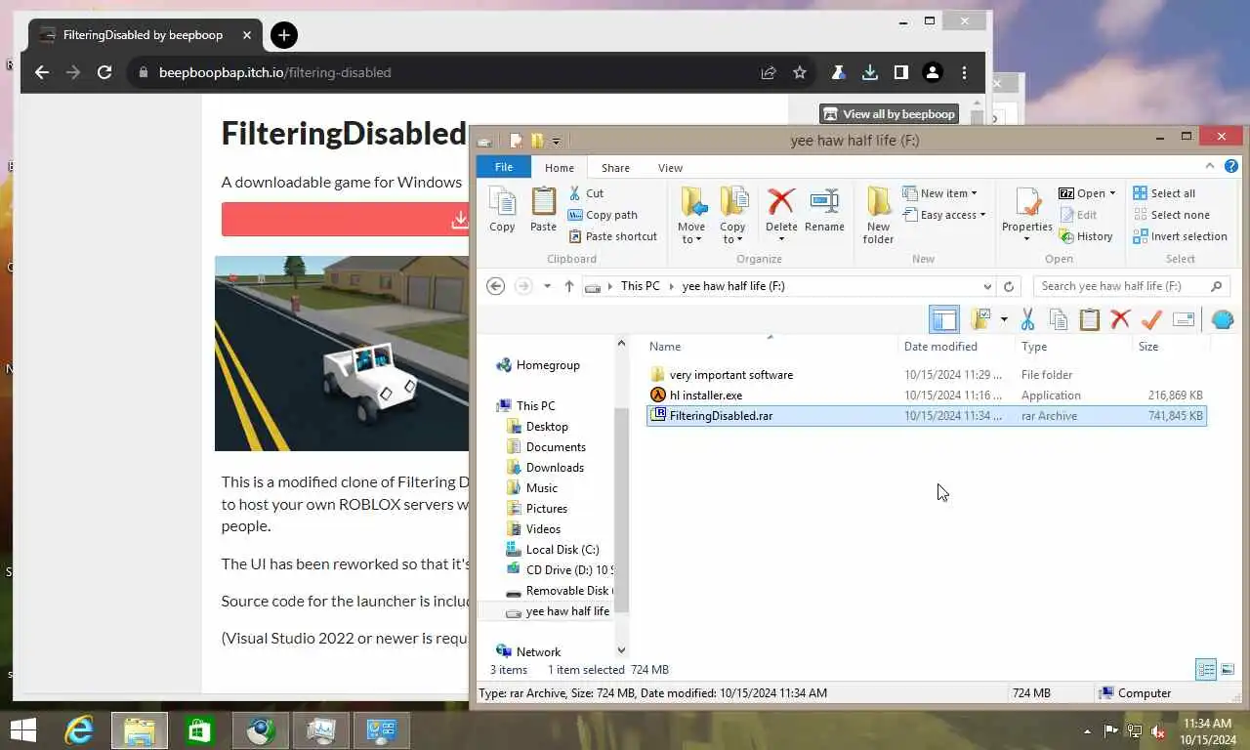Click the red X delete icon in the Classic Shell toolbar

click(x=1120, y=318)
